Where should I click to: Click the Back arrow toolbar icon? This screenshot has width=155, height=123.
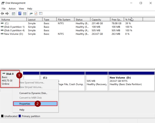pyautogui.click(x=2, y=13)
